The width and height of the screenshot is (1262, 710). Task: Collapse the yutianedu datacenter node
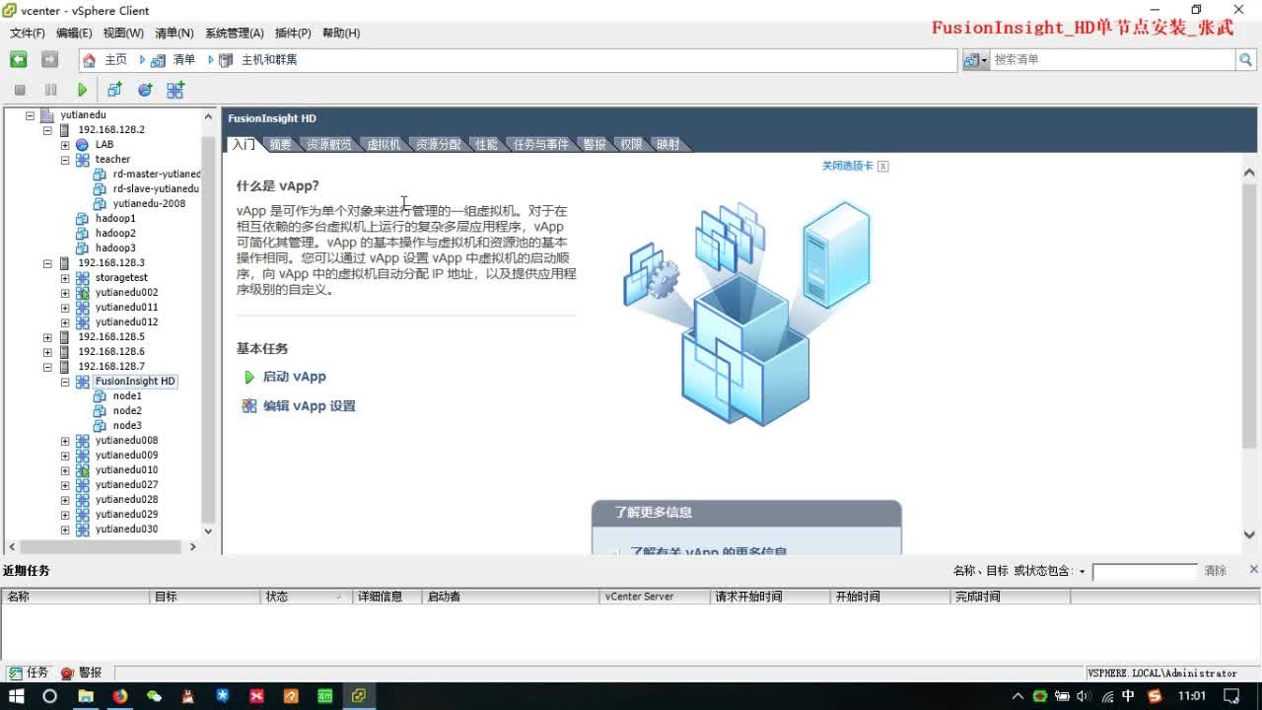pyautogui.click(x=30, y=115)
